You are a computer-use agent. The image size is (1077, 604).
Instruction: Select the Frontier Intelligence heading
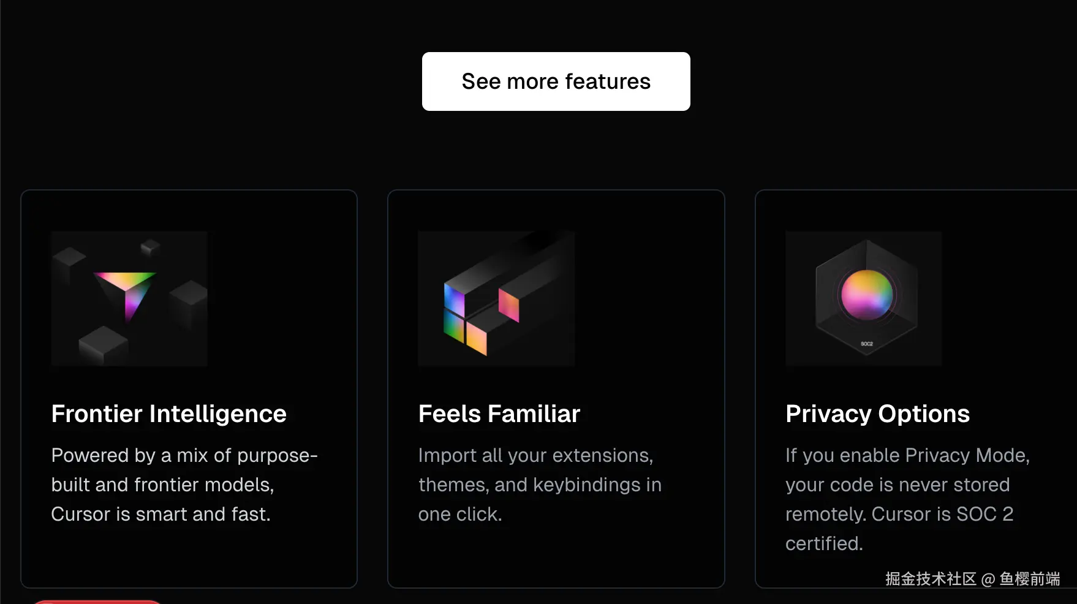tap(169, 414)
